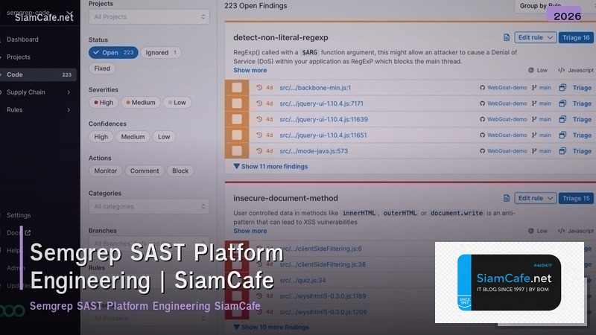
Task: Click Triage 15 button
Action: click(x=576, y=198)
